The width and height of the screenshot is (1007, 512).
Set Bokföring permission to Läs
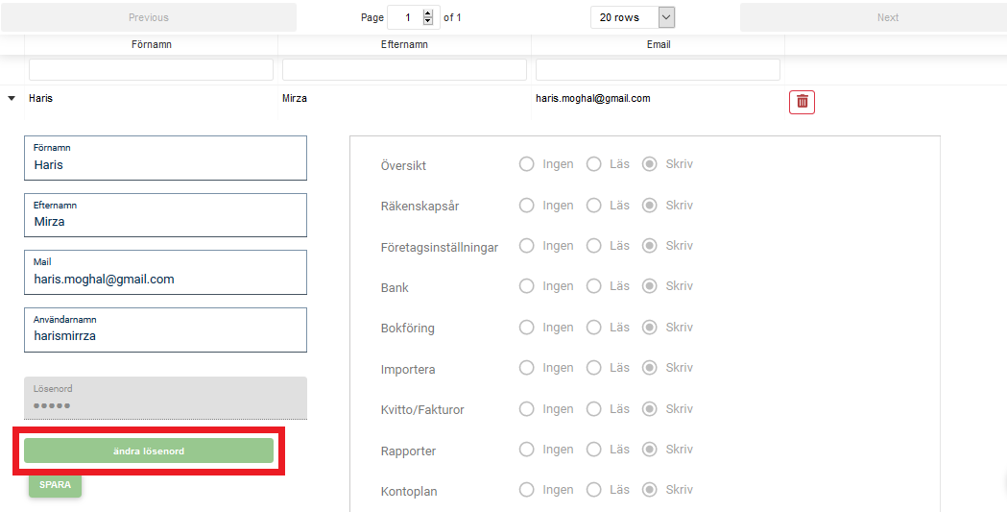[x=593, y=328]
